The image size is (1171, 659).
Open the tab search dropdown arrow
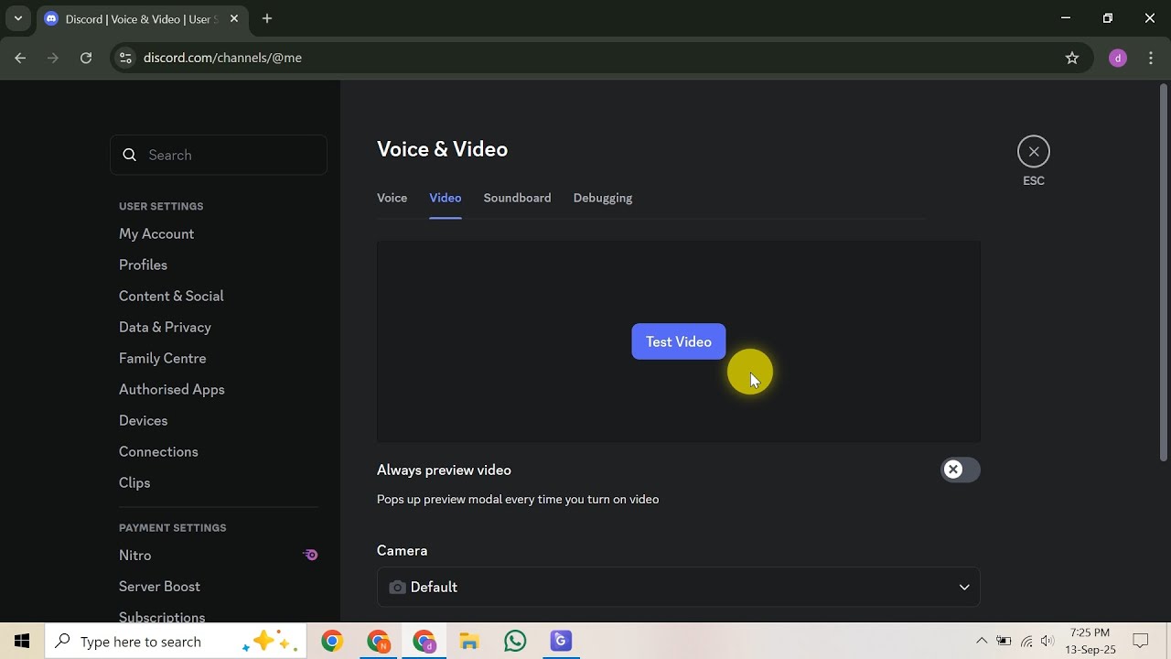click(x=17, y=18)
